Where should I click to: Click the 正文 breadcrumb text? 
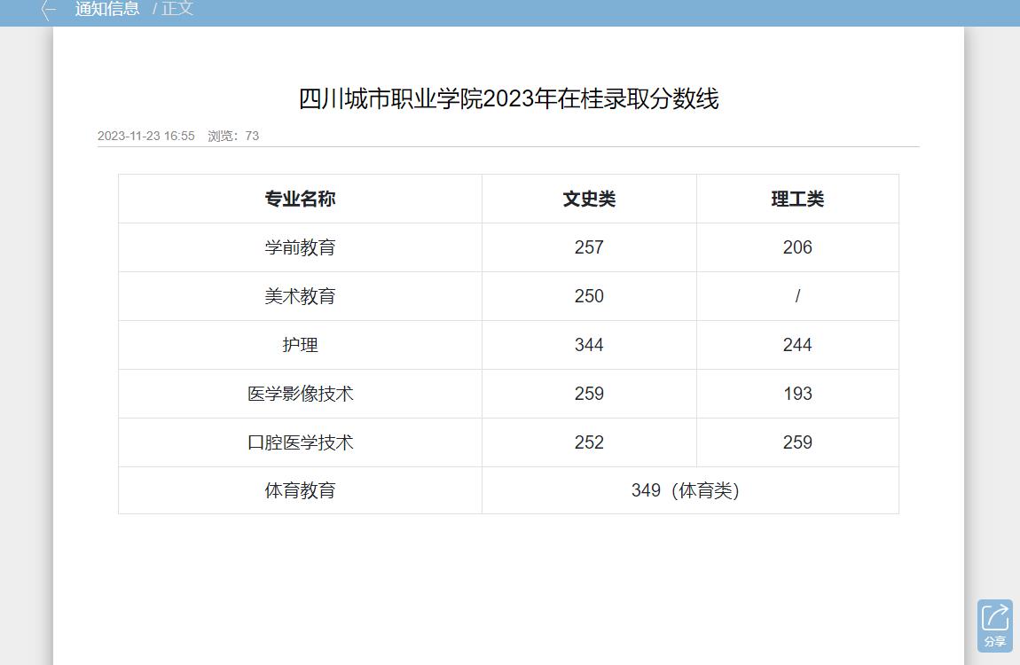tap(177, 9)
